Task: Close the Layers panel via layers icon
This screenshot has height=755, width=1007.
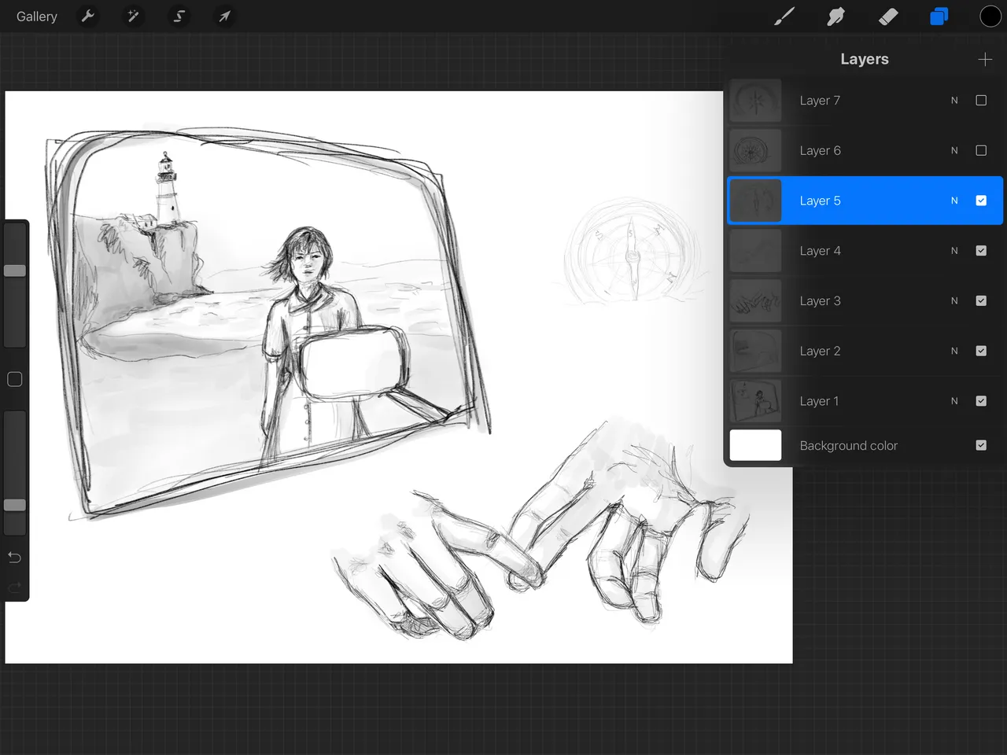Action: coord(939,17)
